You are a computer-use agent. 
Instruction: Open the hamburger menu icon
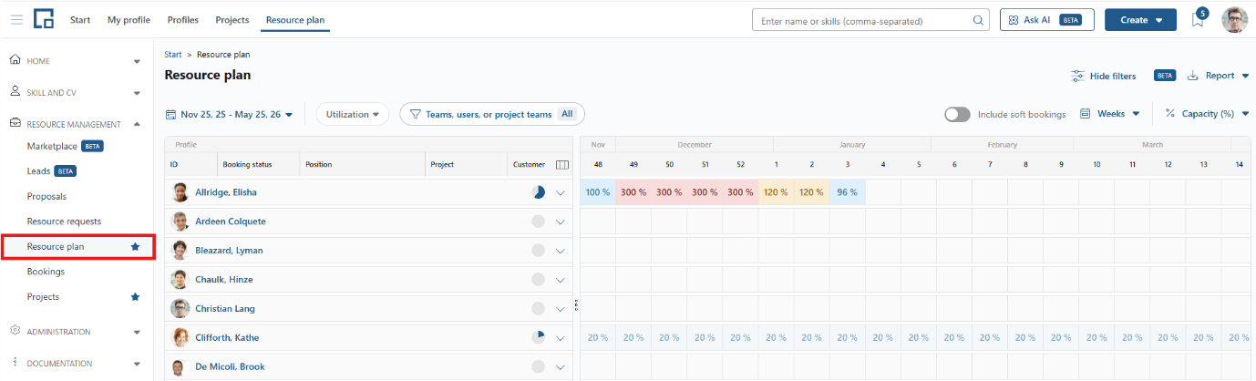point(17,19)
